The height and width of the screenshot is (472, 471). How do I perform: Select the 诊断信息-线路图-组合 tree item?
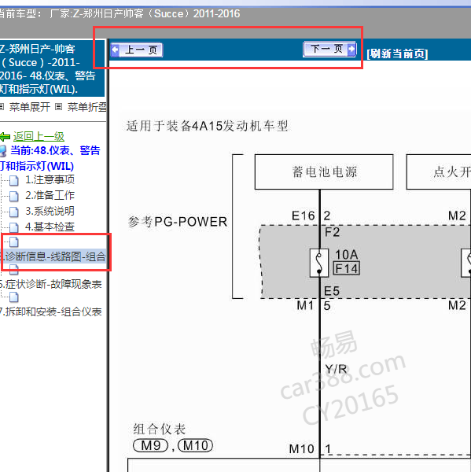point(53,256)
